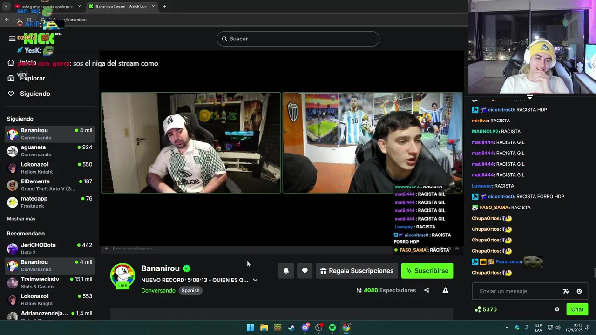Open the Conversando category link
This screenshot has width=596, height=335.
point(158,290)
